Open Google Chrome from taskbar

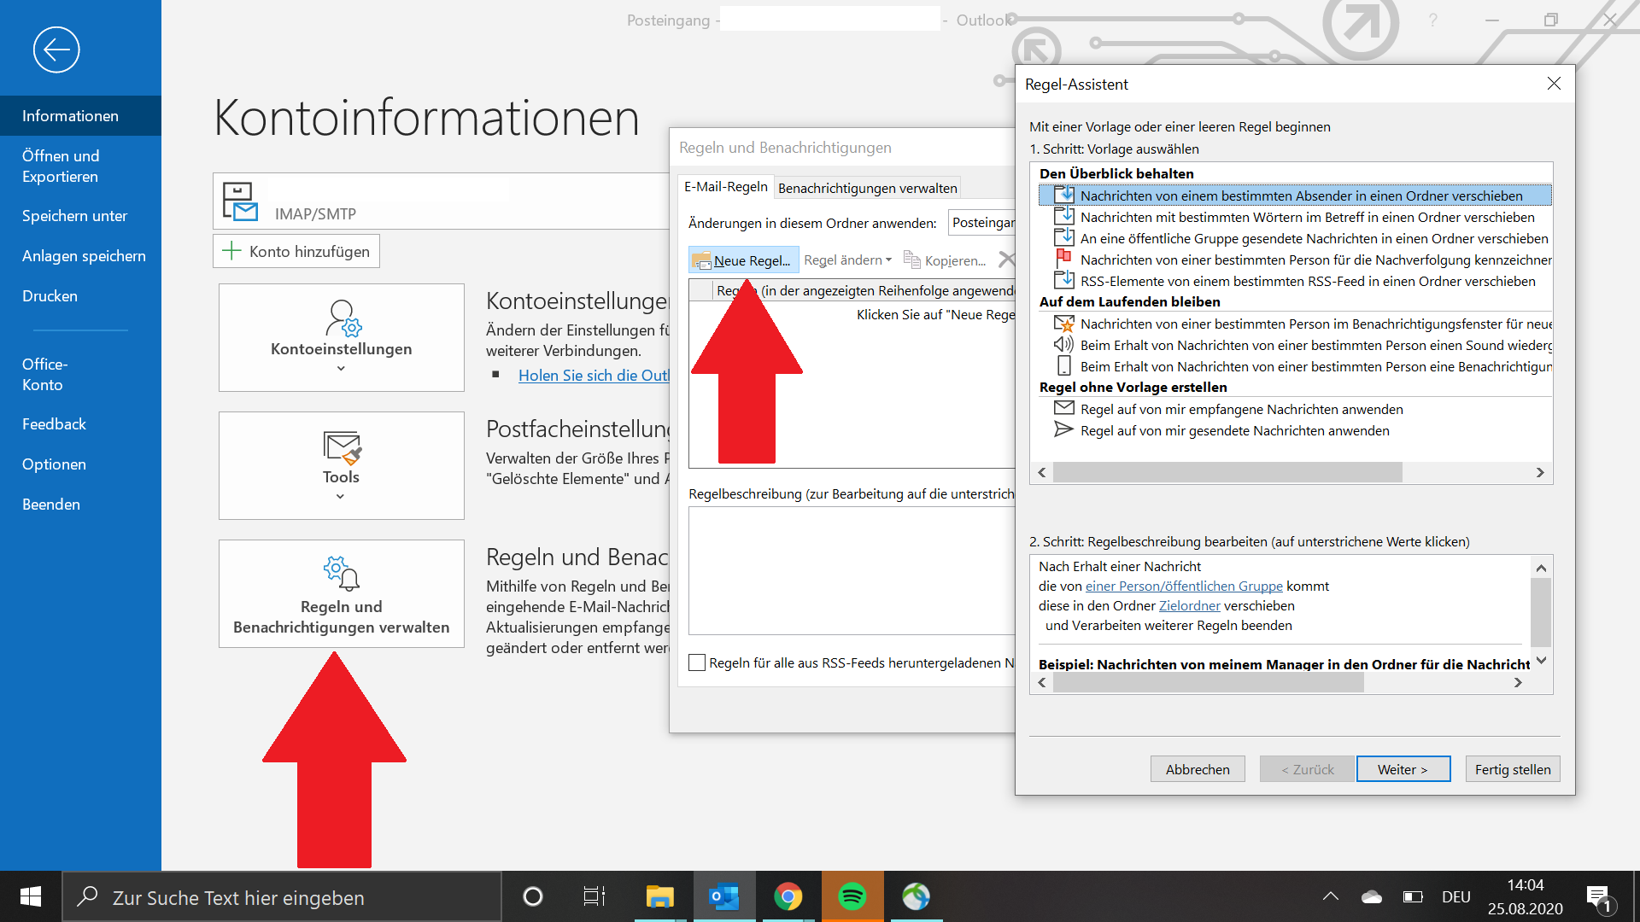pos(788,896)
